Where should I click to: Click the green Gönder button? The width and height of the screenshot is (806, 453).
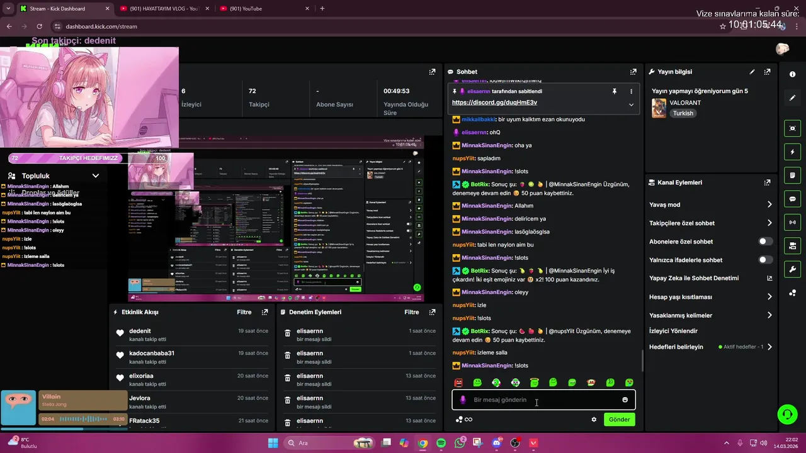pos(619,420)
